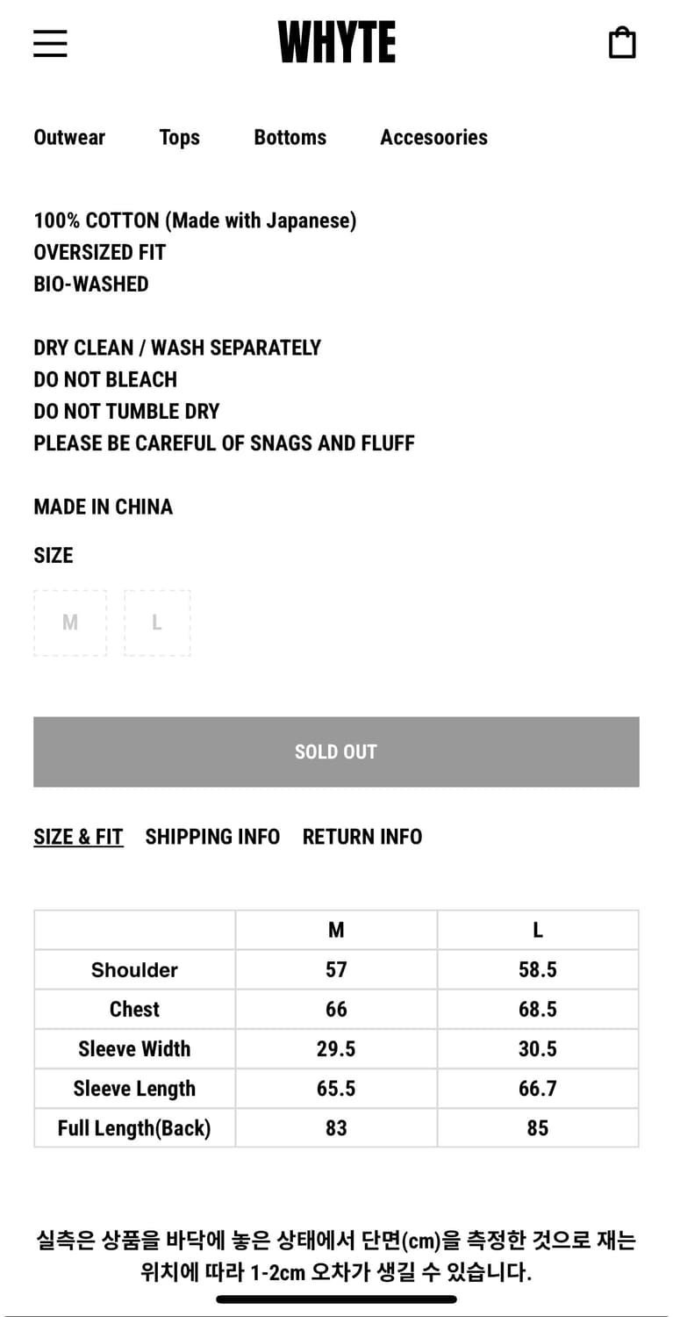Image resolution: width=673 pixels, height=1317 pixels.
Task: Open the hamburger navigation menu
Action: coord(50,43)
